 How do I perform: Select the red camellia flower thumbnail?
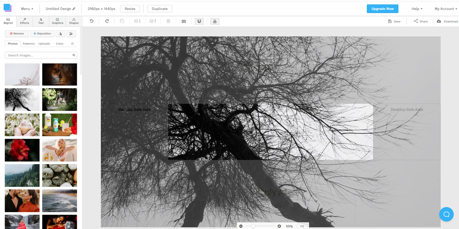pos(22,150)
